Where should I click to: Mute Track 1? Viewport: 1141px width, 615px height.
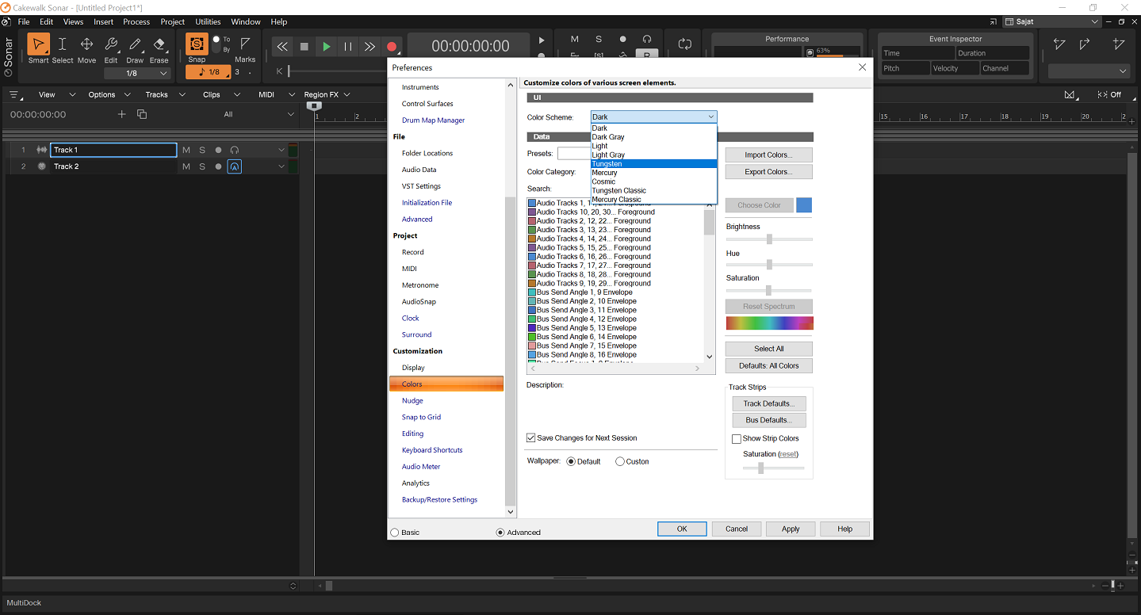186,150
